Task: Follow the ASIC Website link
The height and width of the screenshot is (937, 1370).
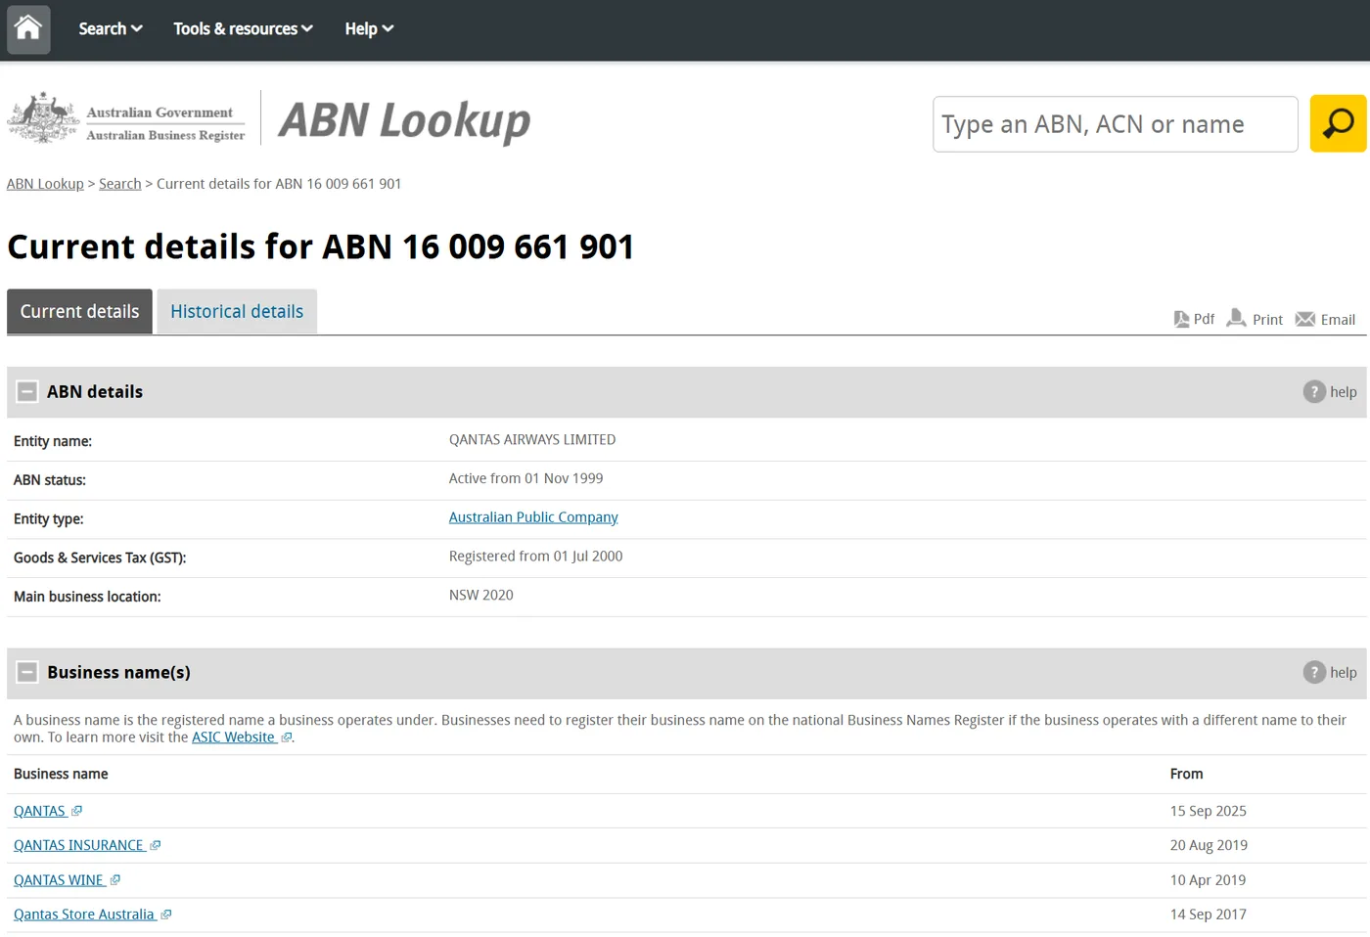Action: [233, 737]
